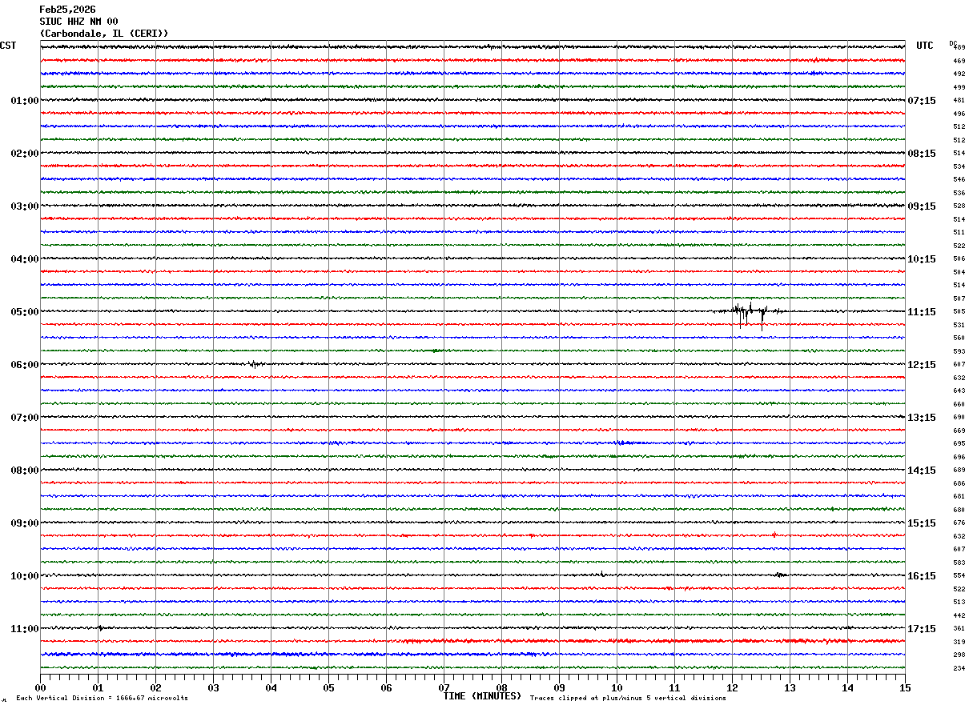
Task: Click the small event burst on 06:00 trace
Action: [x=255, y=364]
